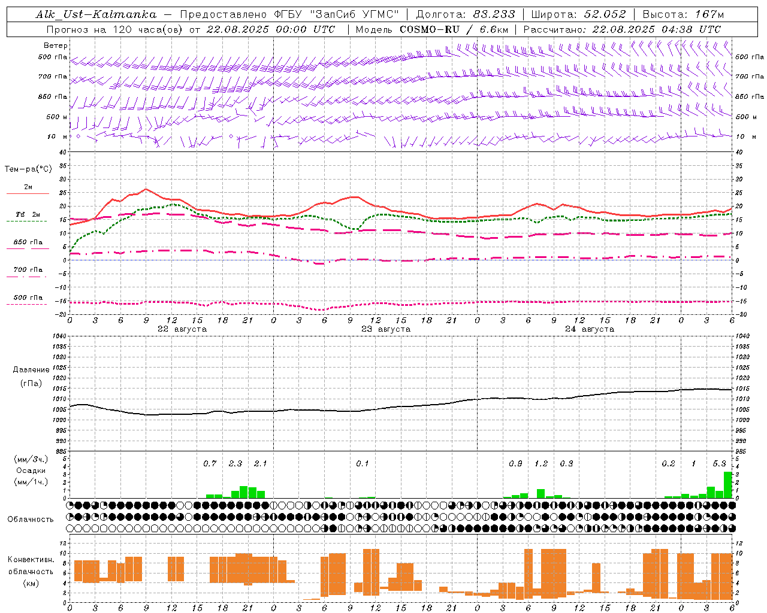This screenshot has height=613, width=767.
Task: Click the 2.1 precipitation total
Action: coord(261,464)
